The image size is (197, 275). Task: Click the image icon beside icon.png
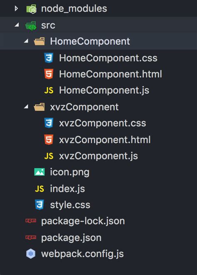pyautogui.click(x=39, y=172)
